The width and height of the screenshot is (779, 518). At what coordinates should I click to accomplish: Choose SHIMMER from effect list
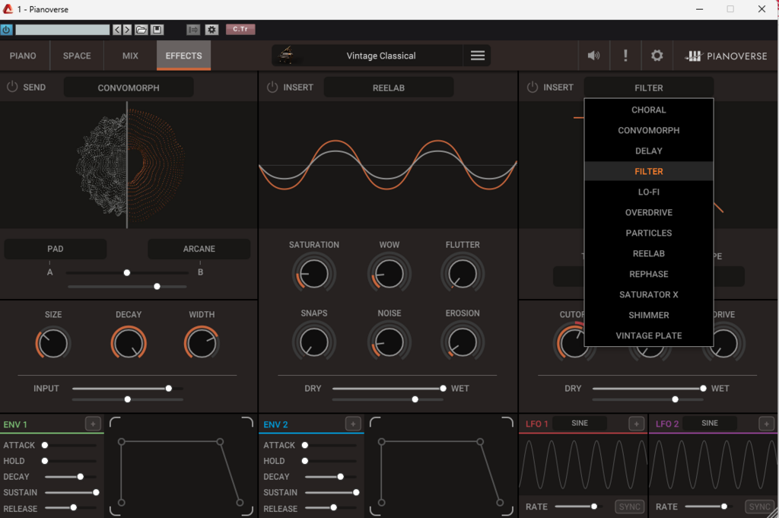[649, 315]
